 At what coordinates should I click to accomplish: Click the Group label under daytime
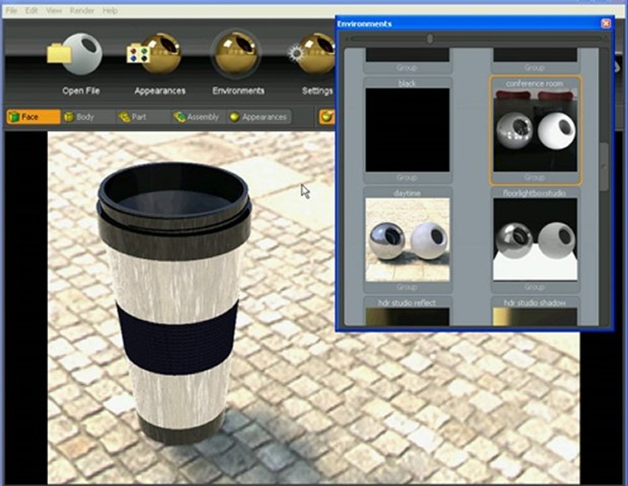(x=407, y=287)
